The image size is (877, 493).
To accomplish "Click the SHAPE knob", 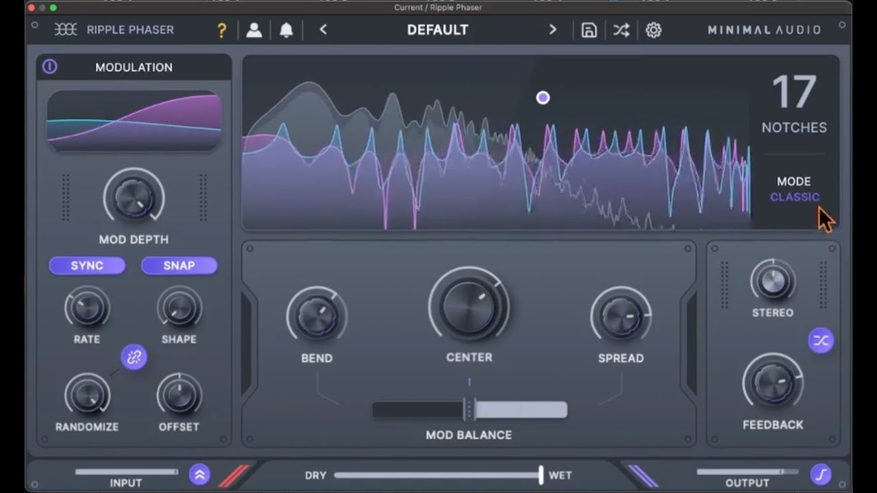I will click(x=179, y=308).
